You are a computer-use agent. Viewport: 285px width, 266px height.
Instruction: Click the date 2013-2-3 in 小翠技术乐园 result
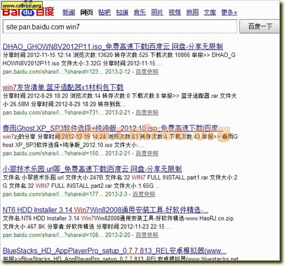116,194
